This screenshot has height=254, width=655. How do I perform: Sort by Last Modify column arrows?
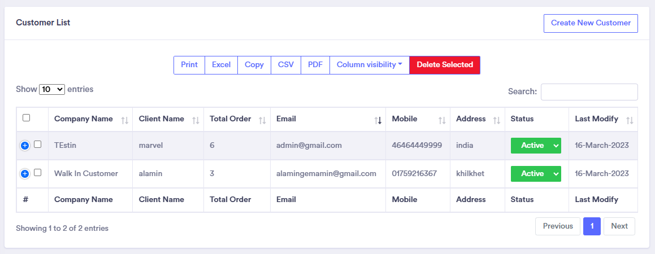click(x=630, y=120)
